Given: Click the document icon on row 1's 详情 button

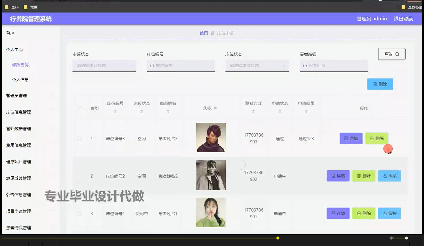Looking at the screenshot, I should click(x=346, y=138).
